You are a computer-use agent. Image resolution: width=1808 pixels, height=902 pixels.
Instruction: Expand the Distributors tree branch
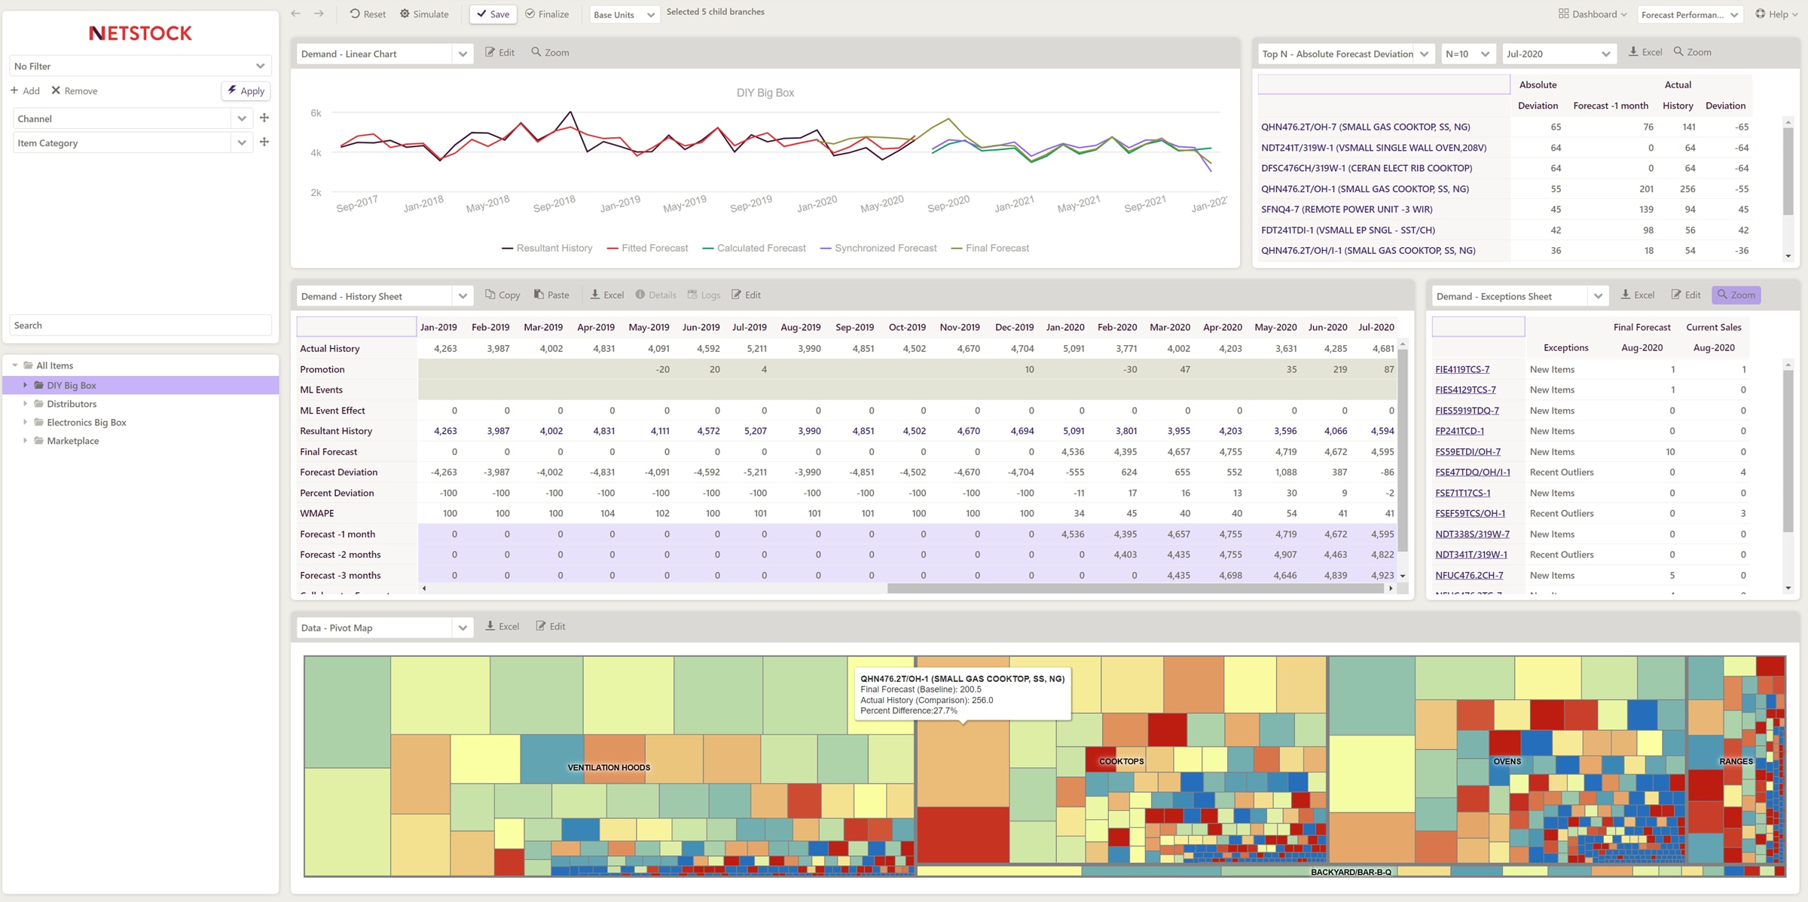pos(25,404)
